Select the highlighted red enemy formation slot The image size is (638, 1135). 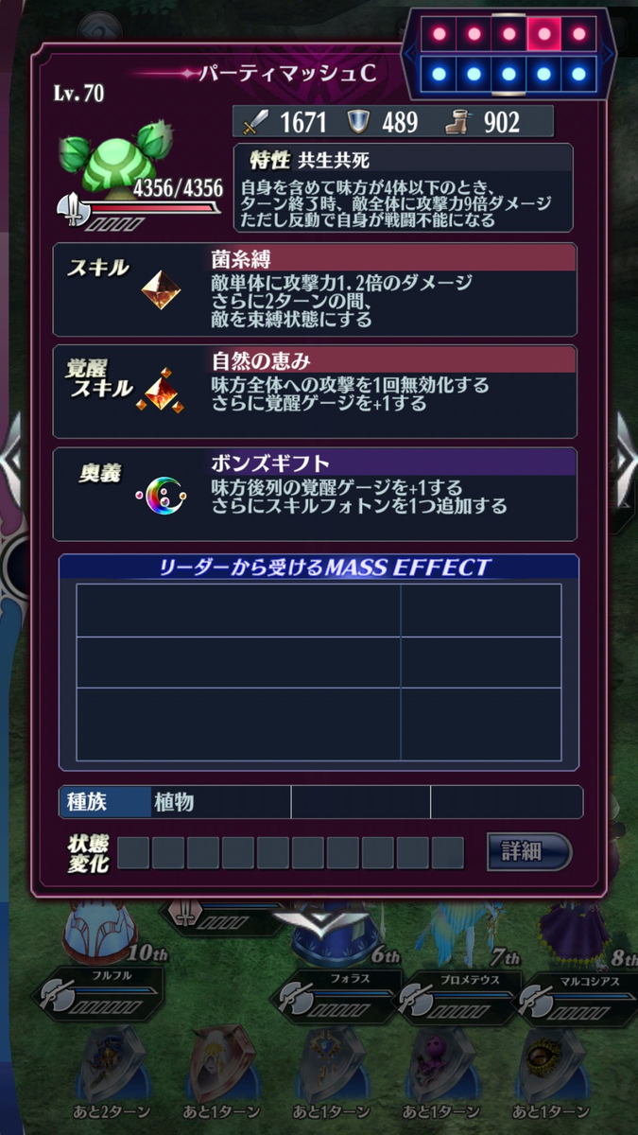[545, 34]
